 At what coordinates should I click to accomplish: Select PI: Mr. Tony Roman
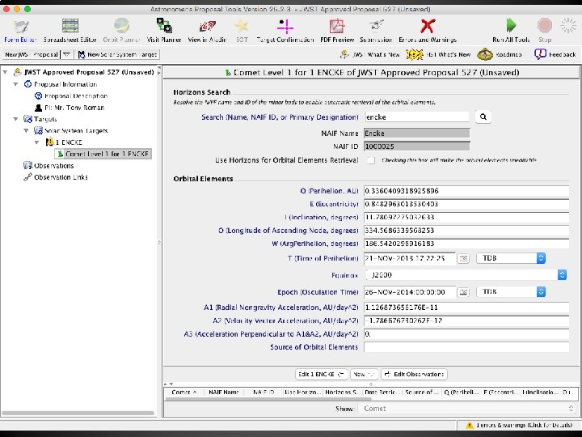coord(70,108)
